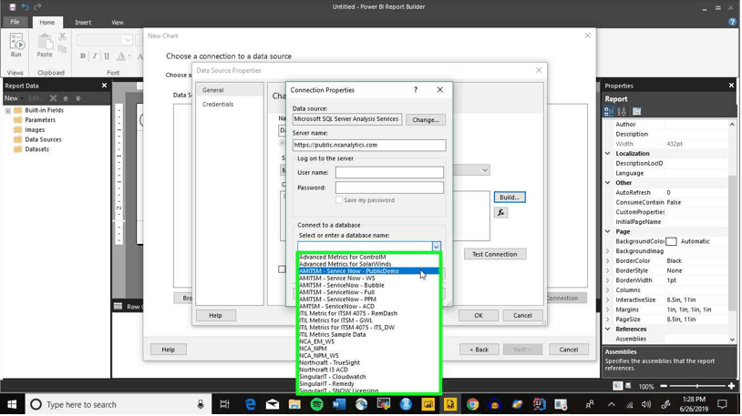Switch to the Insert ribbon tab
The image size is (742, 416).
pos(83,22)
